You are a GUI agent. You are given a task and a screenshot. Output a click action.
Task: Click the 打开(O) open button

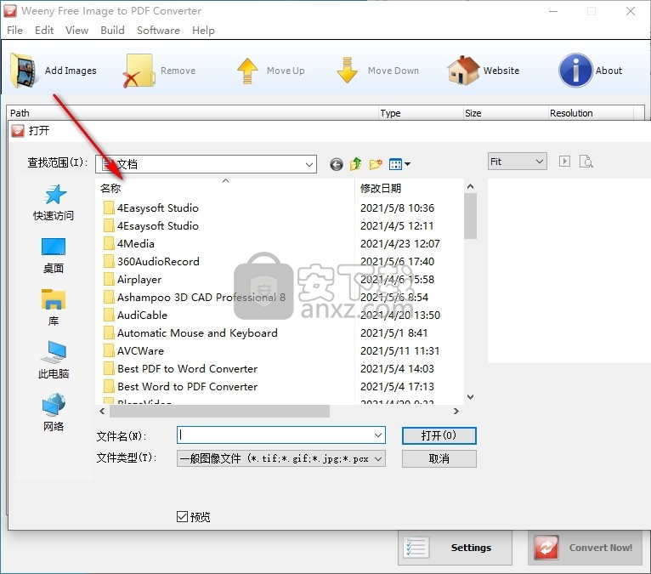(x=439, y=435)
